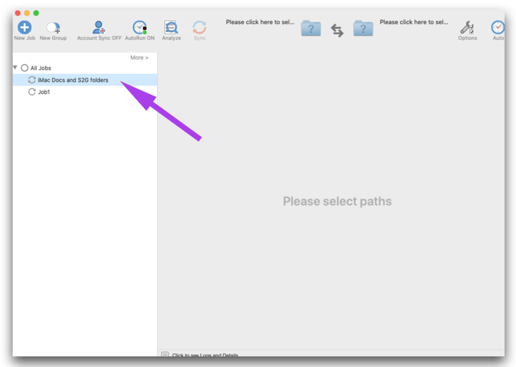
Task: Open the More options menu
Action: 139,57
